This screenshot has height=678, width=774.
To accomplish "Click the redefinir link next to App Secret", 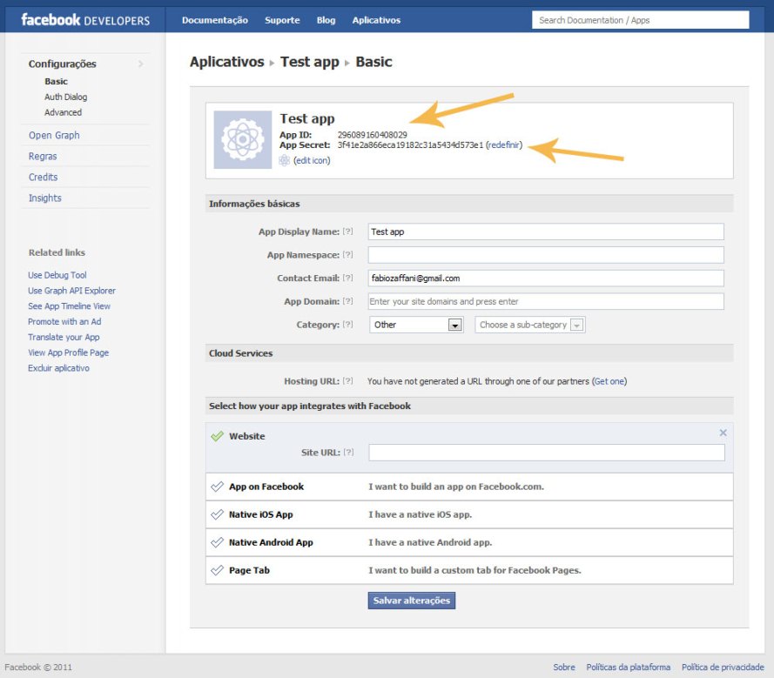I will (x=504, y=145).
